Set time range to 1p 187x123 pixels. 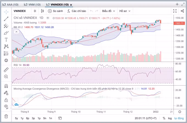coord(39,118)
